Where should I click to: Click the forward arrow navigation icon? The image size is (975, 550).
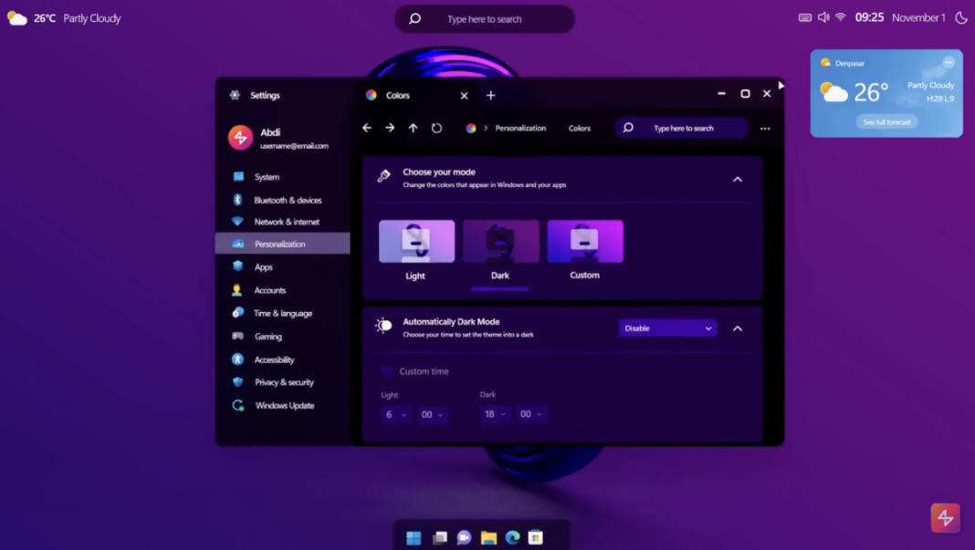click(390, 129)
